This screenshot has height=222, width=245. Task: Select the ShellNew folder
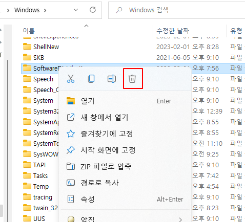point(46,47)
